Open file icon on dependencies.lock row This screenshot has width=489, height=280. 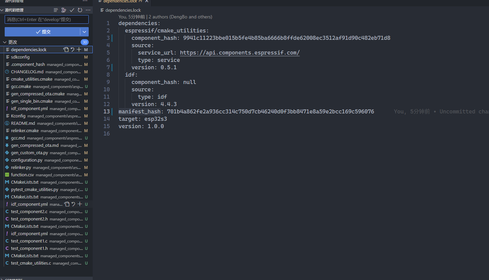(x=66, y=50)
